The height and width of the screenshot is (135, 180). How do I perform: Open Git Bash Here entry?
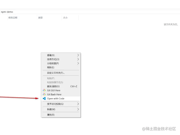coord(61,94)
